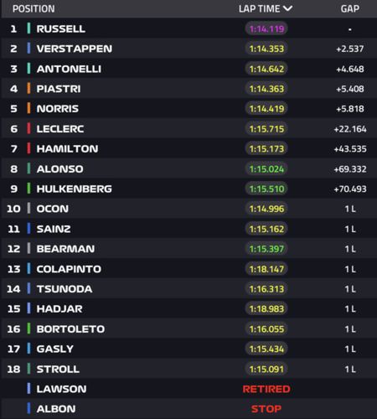Image resolution: width=377 pixels, height=419 pixels.
Task: Select Leclerc's +22.164 gap value
Action: (x=350, y=129)
